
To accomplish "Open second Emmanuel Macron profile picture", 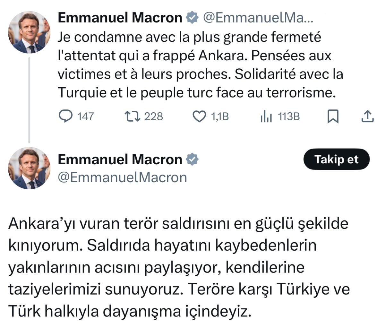I will point(29,168).
